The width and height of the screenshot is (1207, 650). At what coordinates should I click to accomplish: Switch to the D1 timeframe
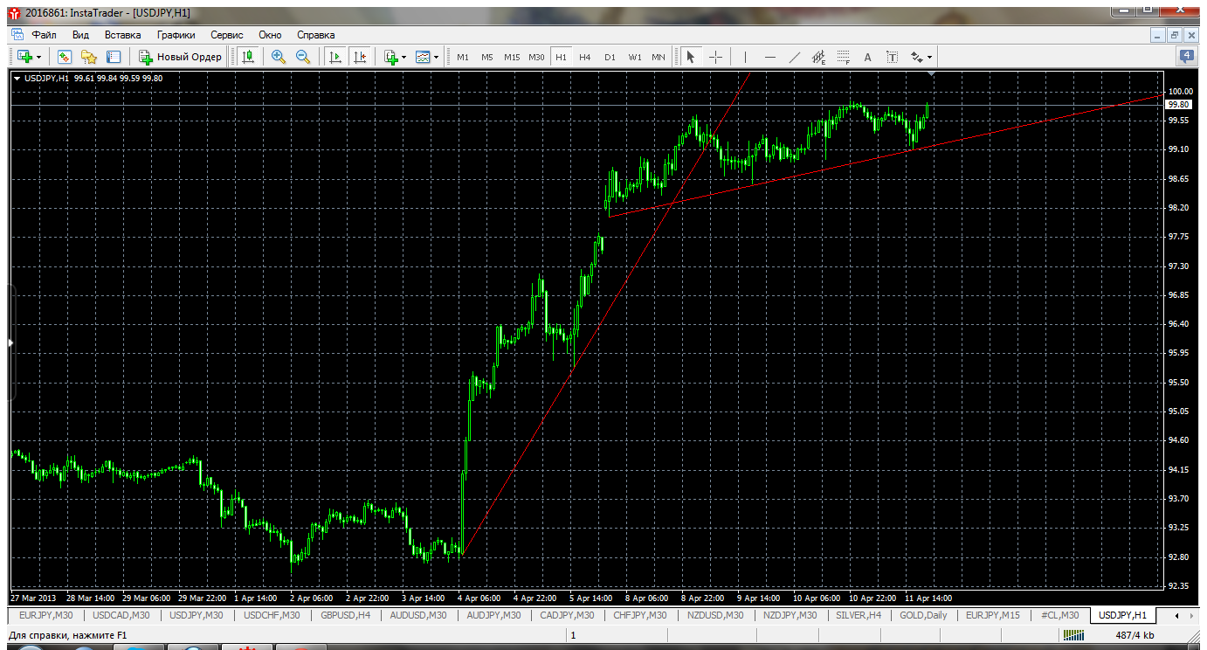click(610, 57)
